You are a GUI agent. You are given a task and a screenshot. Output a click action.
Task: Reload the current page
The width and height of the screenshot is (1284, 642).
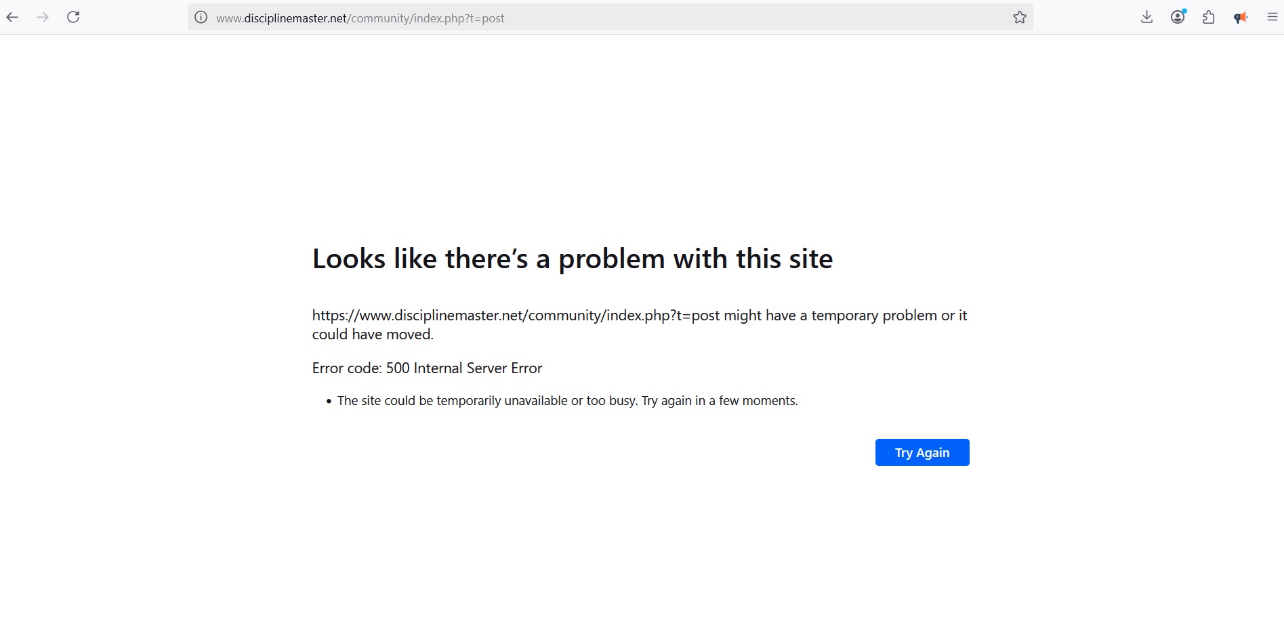tap(73, 18)
